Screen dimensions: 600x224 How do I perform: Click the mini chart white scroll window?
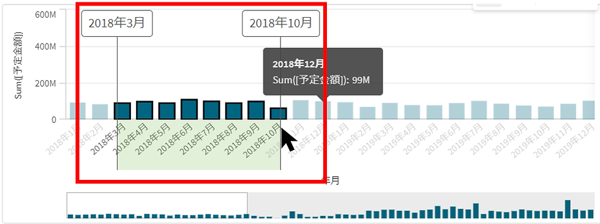tap(157, 205)
